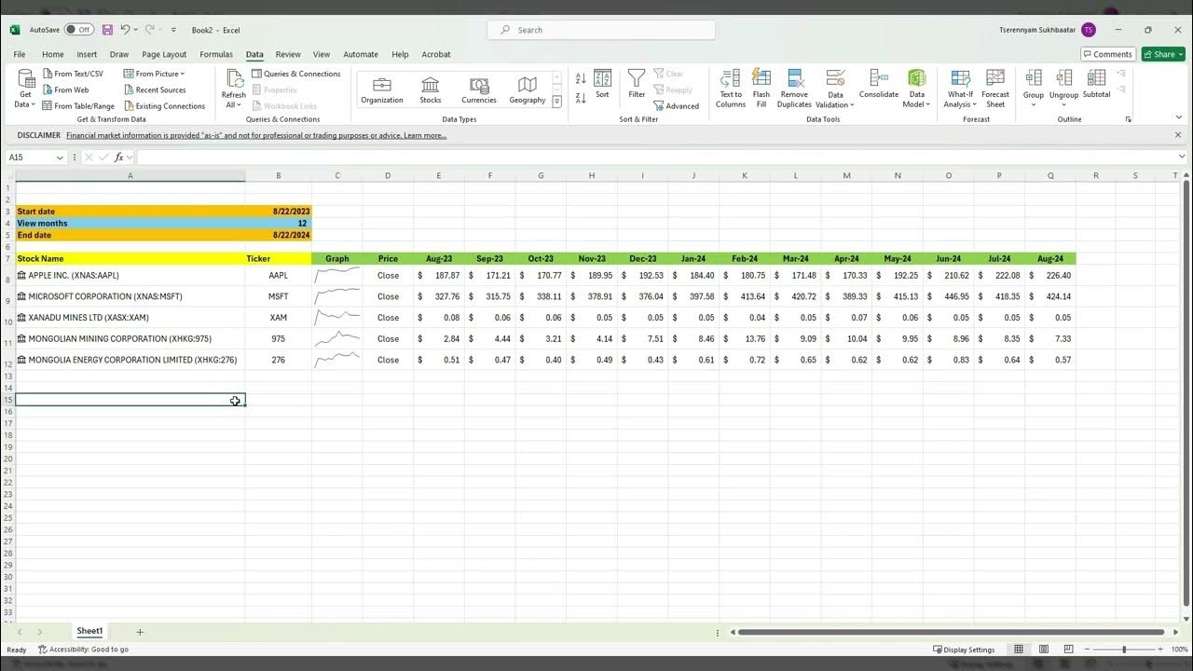Viewport: 1193px width, 671px height.
Task: Select the Currencies data type
Action: pyautogui.click(x=479, y=90)
